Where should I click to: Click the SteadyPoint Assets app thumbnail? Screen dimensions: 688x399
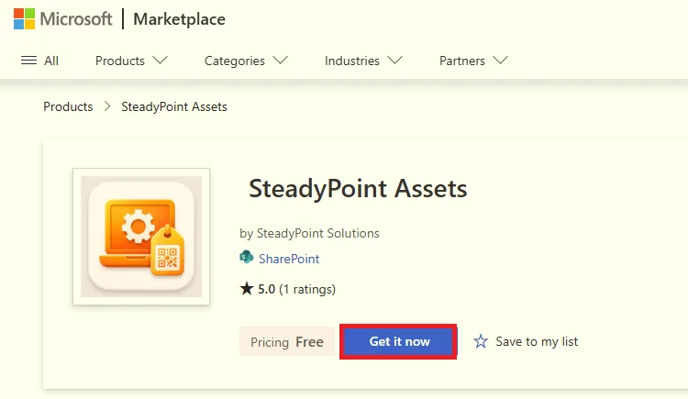141,237
